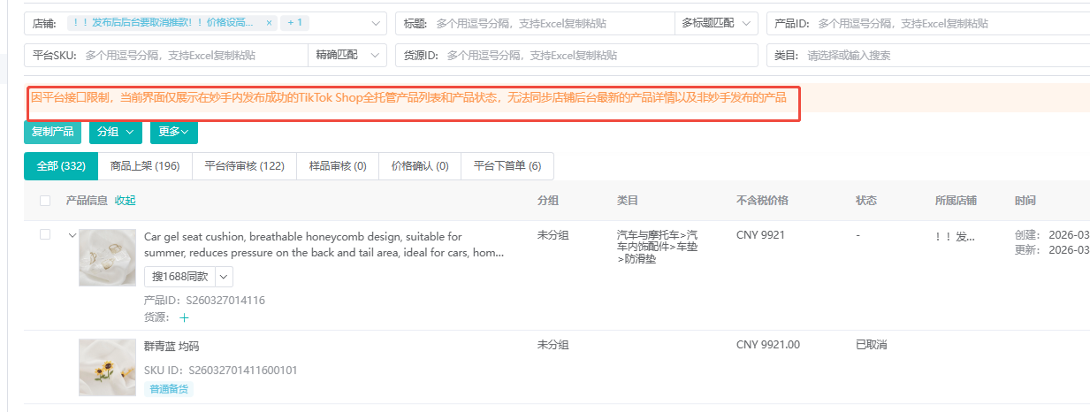Image resolution: width=1090 pixels, height=412 pixels.
Task: Click the 类目 category search field
Action: [x=946, y=55]
